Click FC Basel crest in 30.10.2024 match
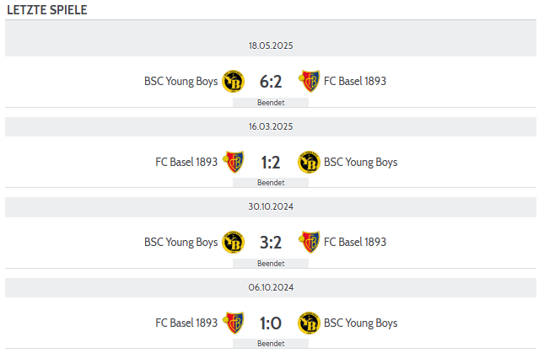The width and height of the screenshot is (544, 358). (309, 243)
